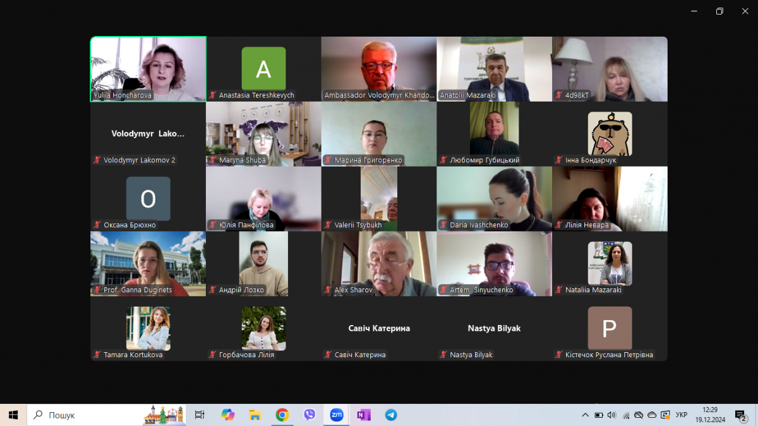Switch the УКР keyboard language indicator
758x426 pixels.
(682, 415)
